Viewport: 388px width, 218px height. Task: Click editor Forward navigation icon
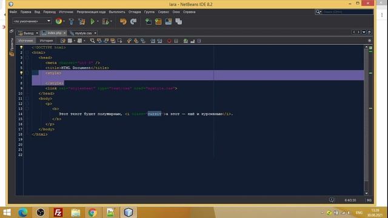click(79, 41)
